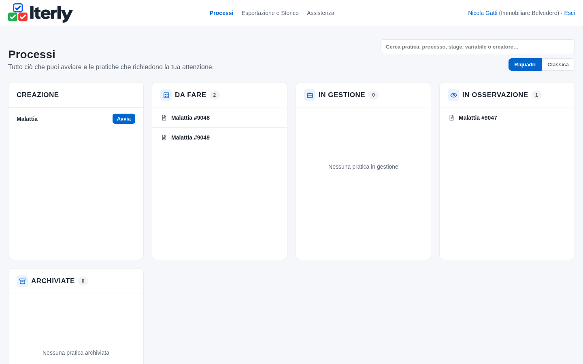Click the In Osservazione eye icon
The height and width of the screenshot is (364, 583).
point(453,95)
